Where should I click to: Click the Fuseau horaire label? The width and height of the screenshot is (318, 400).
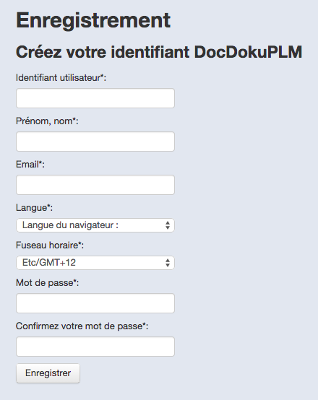(50, 245)
